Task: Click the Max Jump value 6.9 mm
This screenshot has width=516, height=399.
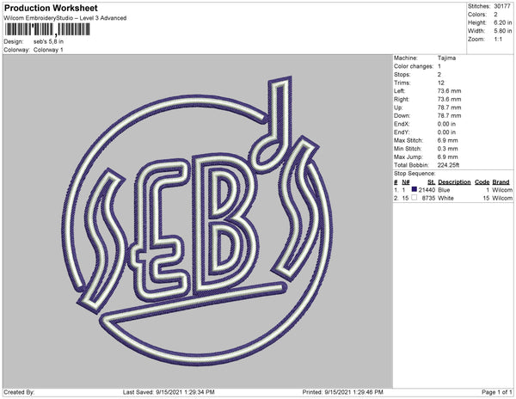Action: click(x=447, y=157)
